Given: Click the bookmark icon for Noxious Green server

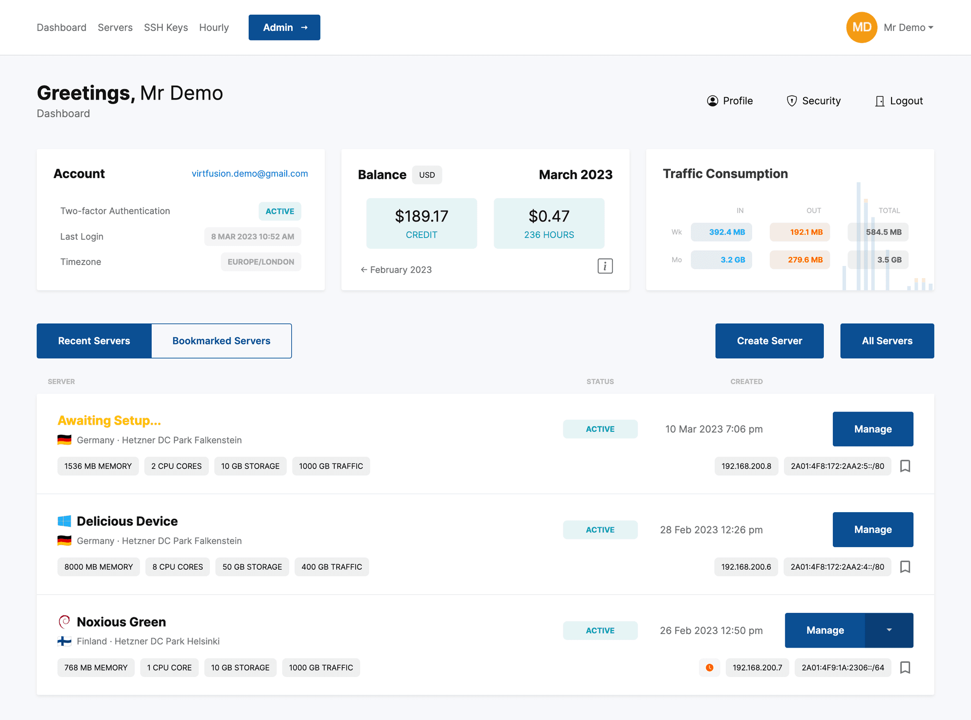Looking at the screenshot, I should (904, 667).
